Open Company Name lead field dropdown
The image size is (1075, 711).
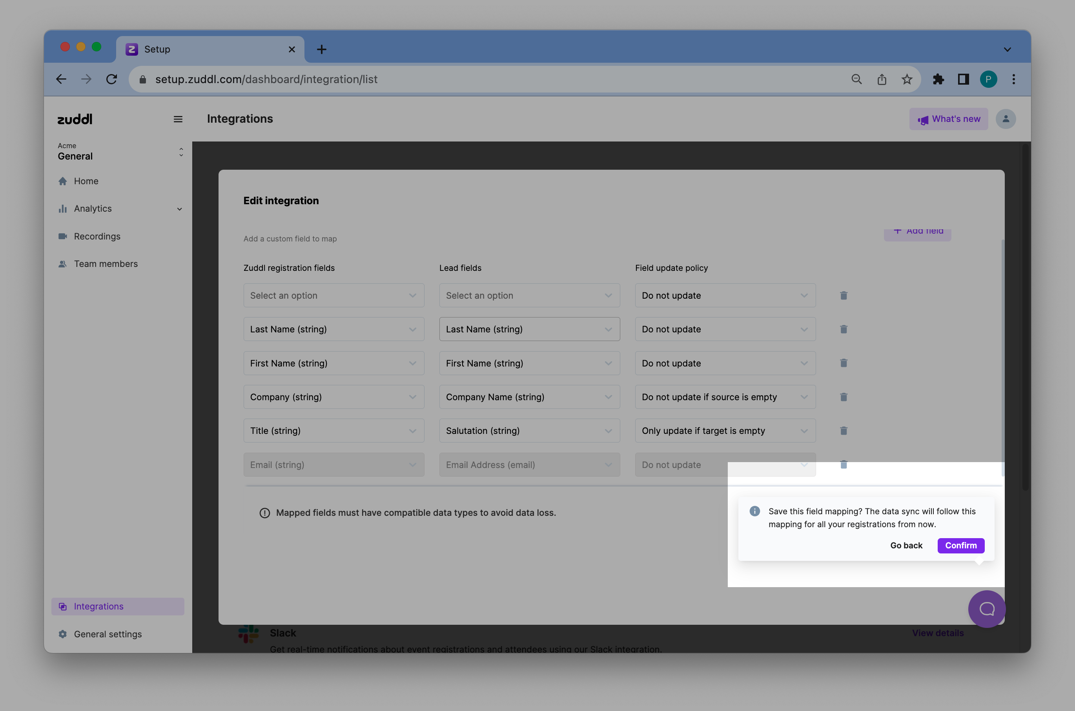pyautogui.click(x=529, y=397)
